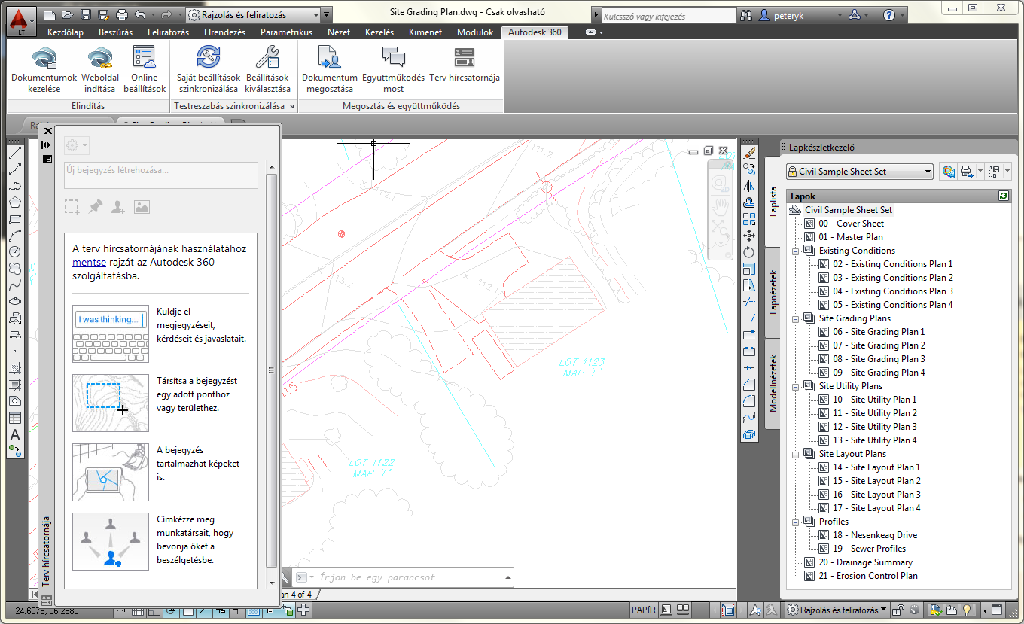Select sheet 00 - Cover Sheet
The height and width of the screenshot is (624, 1024).
pyautogui.click(x=851, y=224)
